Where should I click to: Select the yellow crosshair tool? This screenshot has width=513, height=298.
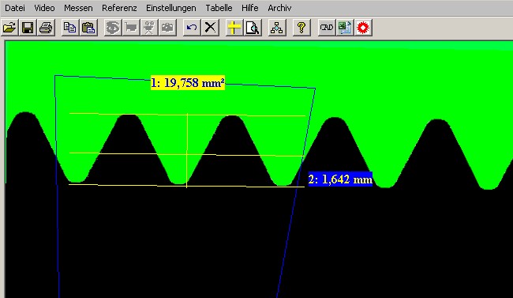tap(234, 28)
